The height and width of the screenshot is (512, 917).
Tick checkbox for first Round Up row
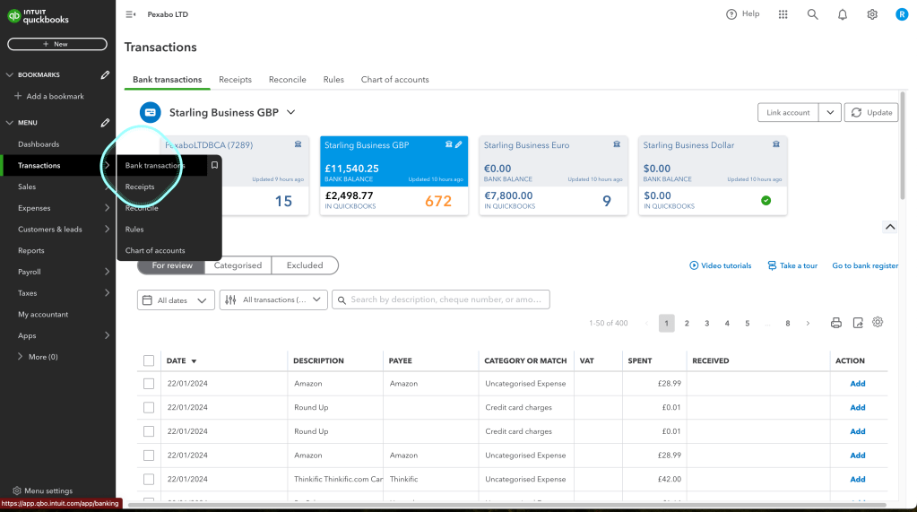(x=149, y=407)
